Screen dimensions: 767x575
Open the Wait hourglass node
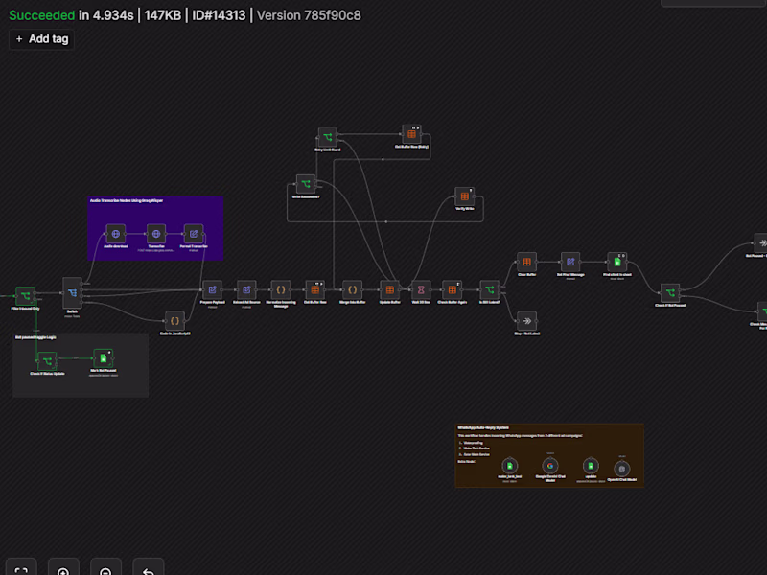click(421, 289)
